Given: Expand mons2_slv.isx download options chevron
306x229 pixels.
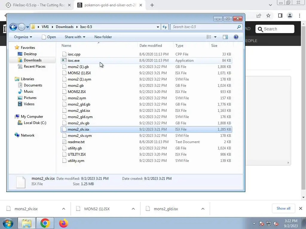Looking at the screenshot, I should click(x=64, y=209).
